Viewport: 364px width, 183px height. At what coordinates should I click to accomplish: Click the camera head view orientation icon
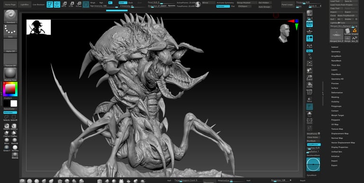(x=284, y=33)
